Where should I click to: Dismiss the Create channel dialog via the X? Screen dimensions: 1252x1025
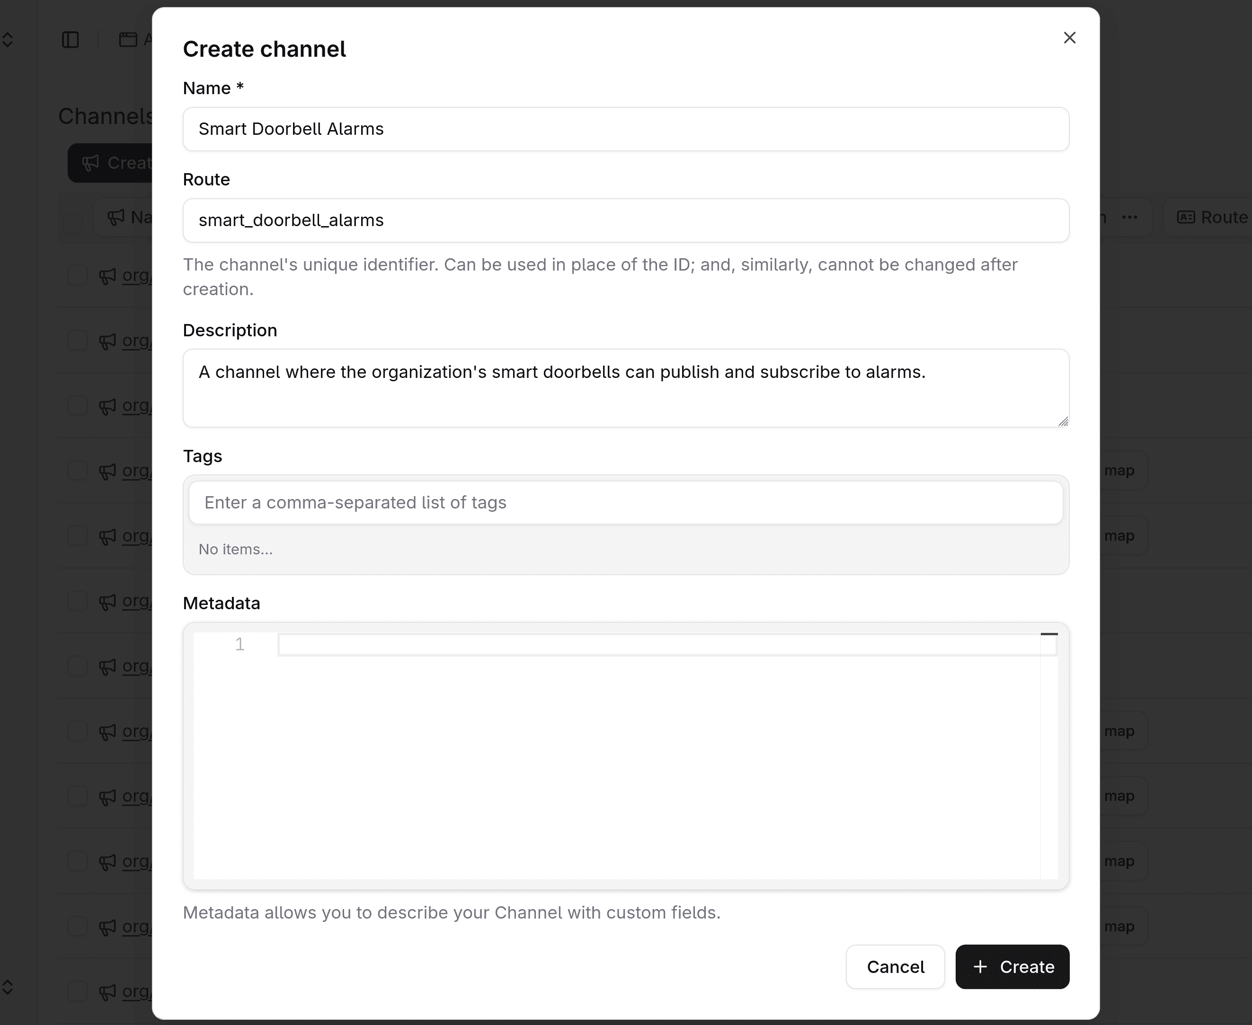[x=1069, y=37]
